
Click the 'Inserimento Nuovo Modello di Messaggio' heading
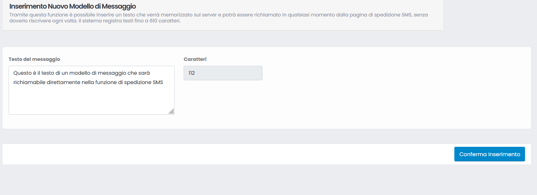pyautogui.click(x=73, y=7)
